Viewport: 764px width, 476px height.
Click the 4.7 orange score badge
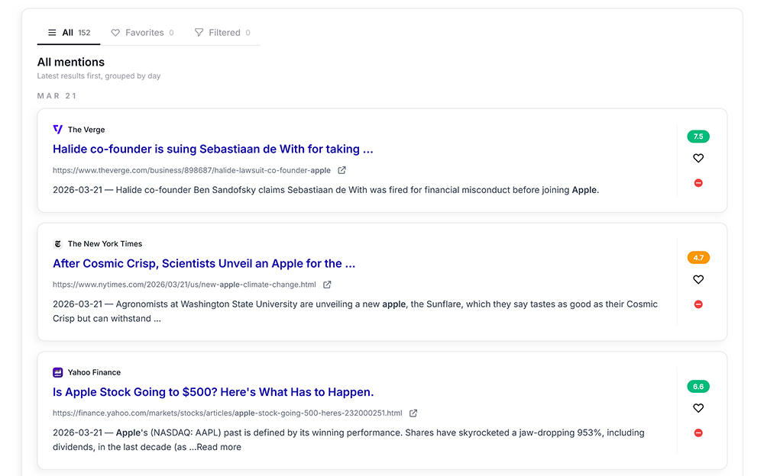point(698,258)
